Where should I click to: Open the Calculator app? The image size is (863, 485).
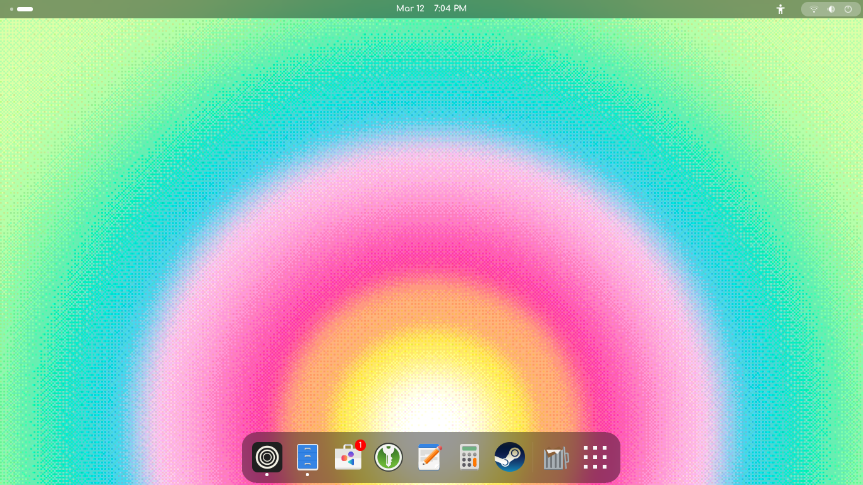pos(469,457)
